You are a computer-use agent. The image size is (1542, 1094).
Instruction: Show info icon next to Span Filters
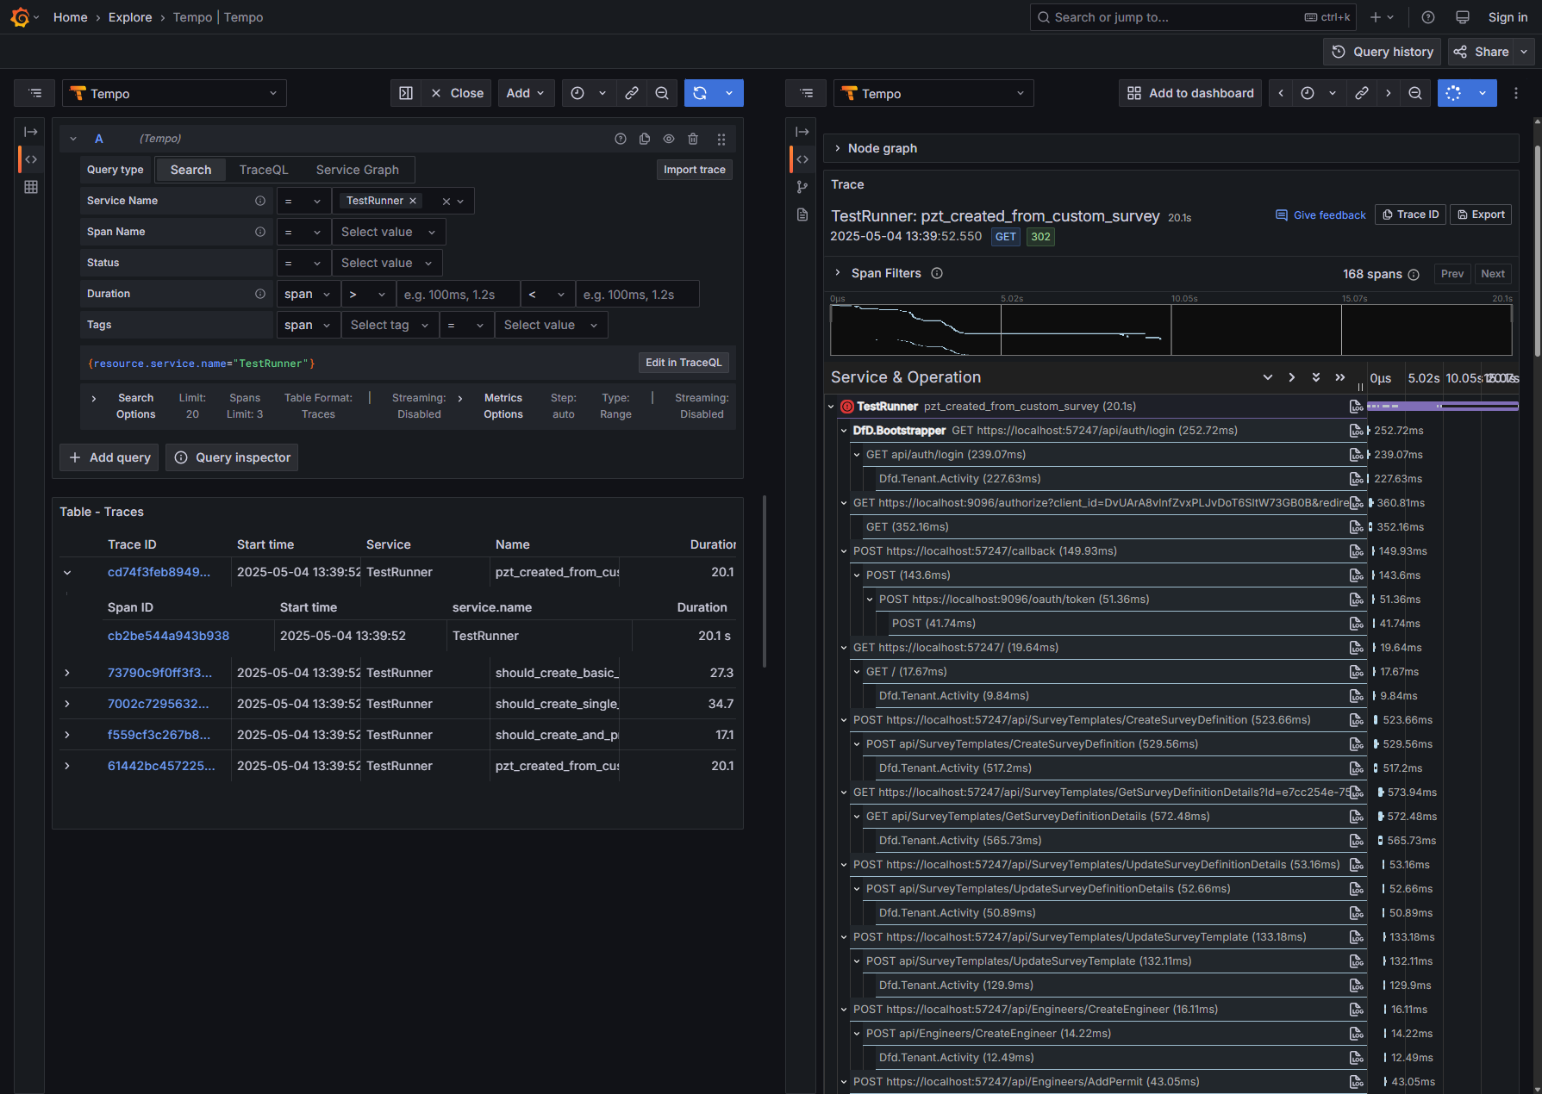(x=937, y=273)
